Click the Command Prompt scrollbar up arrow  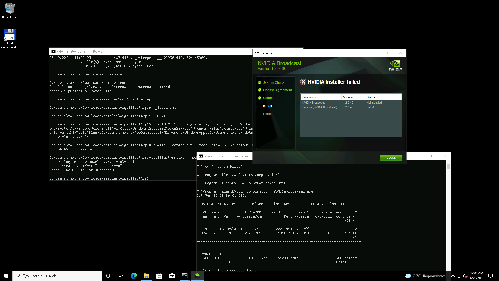(x=448, y=162)
